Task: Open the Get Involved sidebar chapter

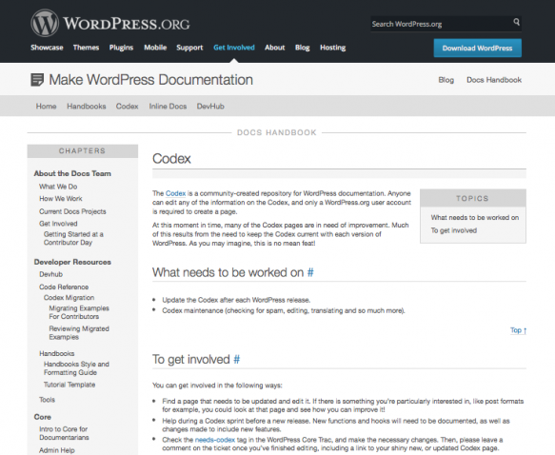Action: click(x=58, y=224)
